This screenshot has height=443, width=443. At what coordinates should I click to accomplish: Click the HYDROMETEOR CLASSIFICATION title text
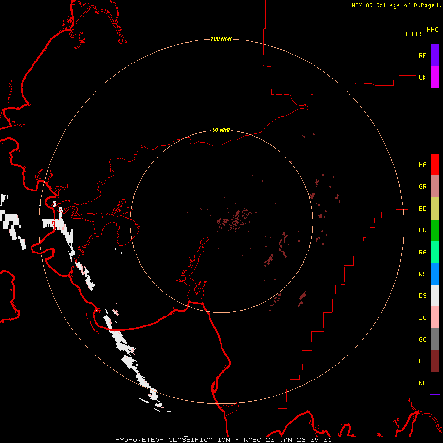173,440
